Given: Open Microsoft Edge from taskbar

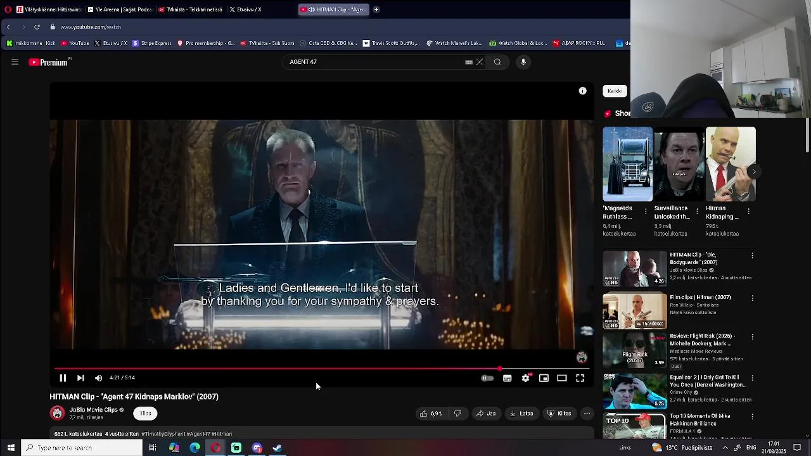Looking at the screenshot, I should pyautogui.click(x=195, y=448).
